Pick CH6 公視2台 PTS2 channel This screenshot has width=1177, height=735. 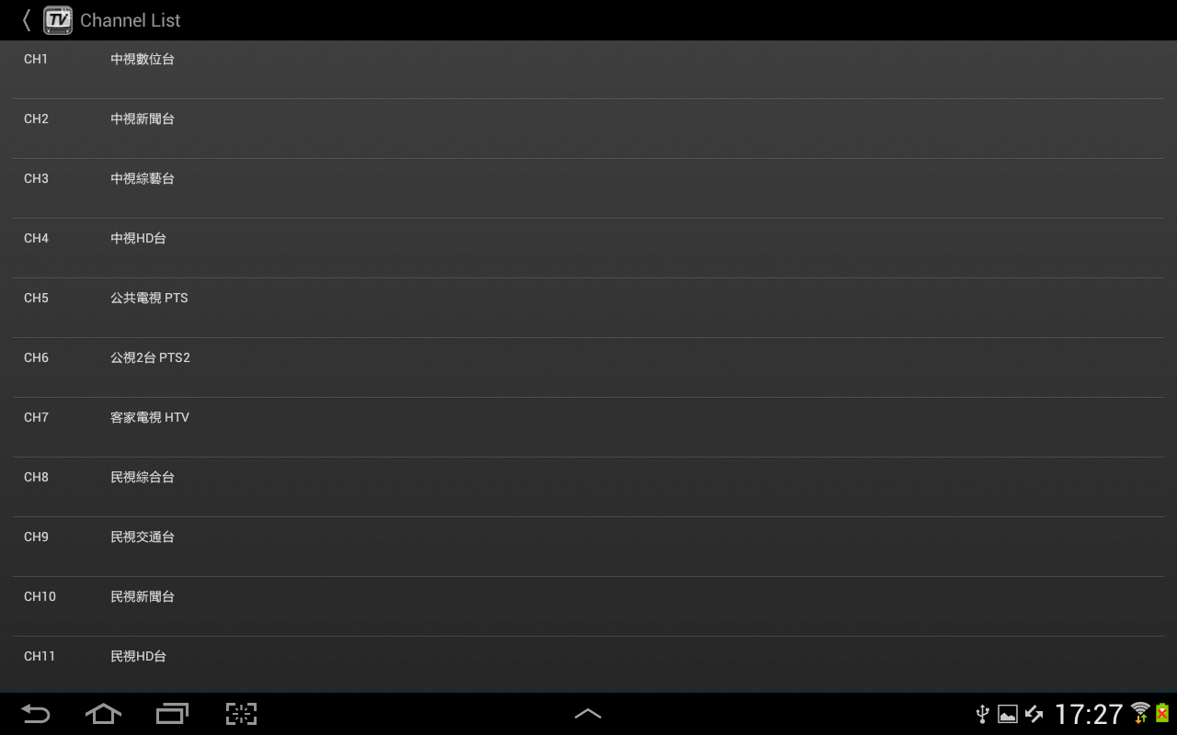click(x=588, y=367)
